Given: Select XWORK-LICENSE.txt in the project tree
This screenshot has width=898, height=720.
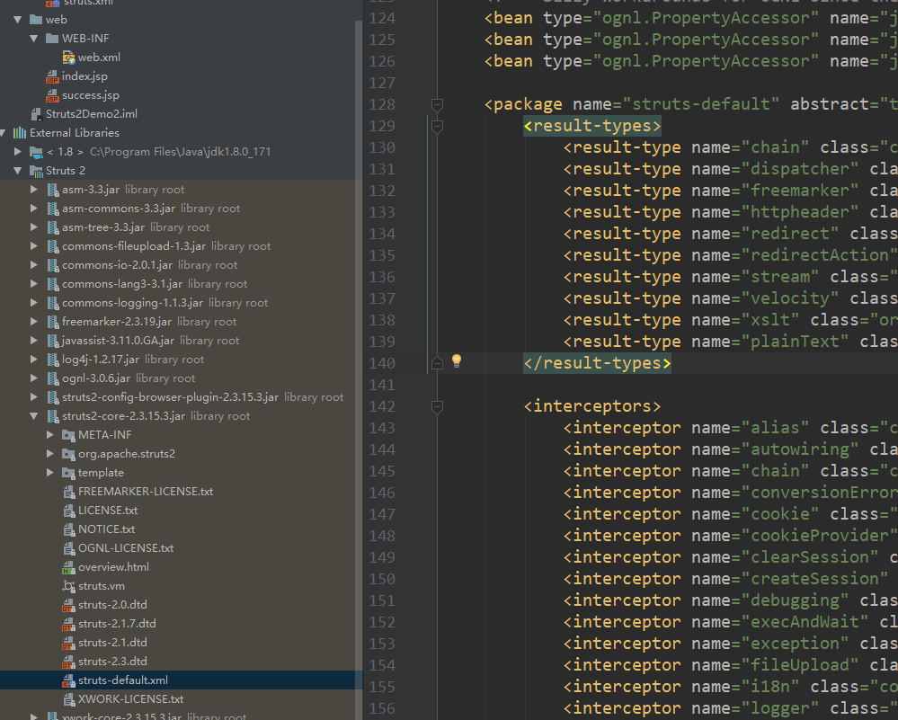Looking at the screenshot, I should tap(130, 699).
